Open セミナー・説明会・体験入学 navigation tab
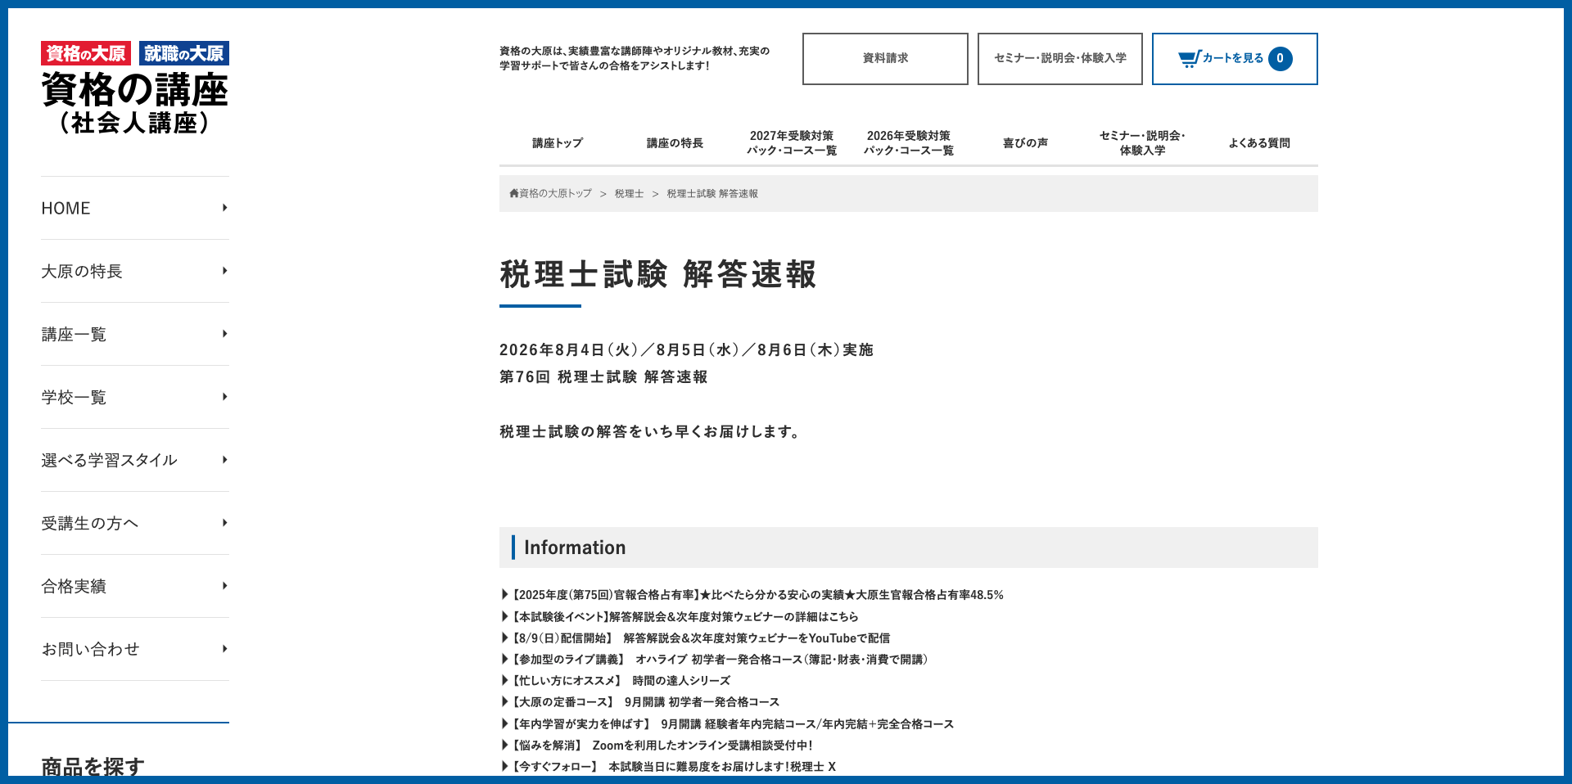This screenshot has width=1572, height=784. pyautogui.click(x=1143, y=143)
